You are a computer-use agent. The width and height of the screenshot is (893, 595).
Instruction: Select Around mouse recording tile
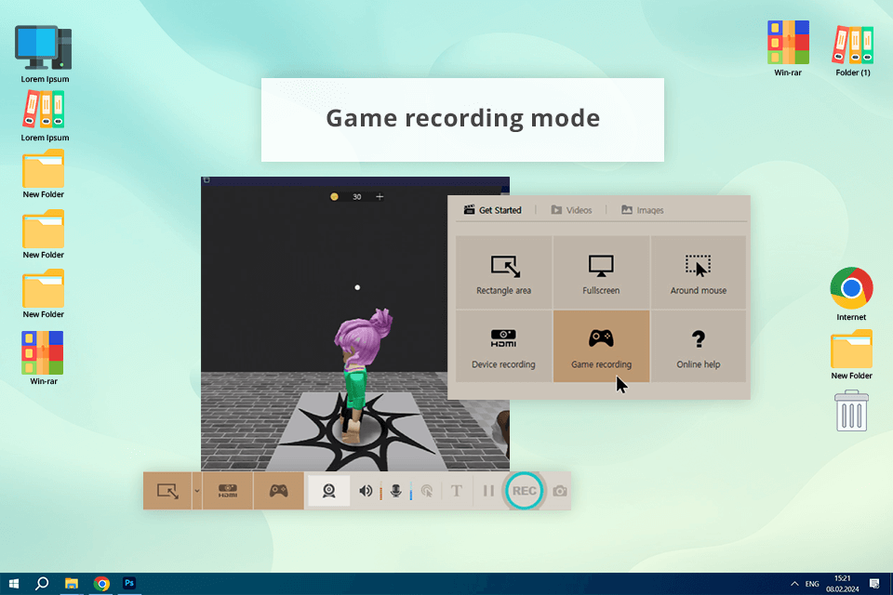(699, 272)
